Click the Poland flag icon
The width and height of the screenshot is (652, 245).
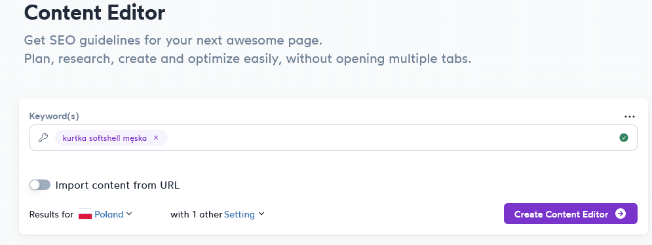pos(85,215)
